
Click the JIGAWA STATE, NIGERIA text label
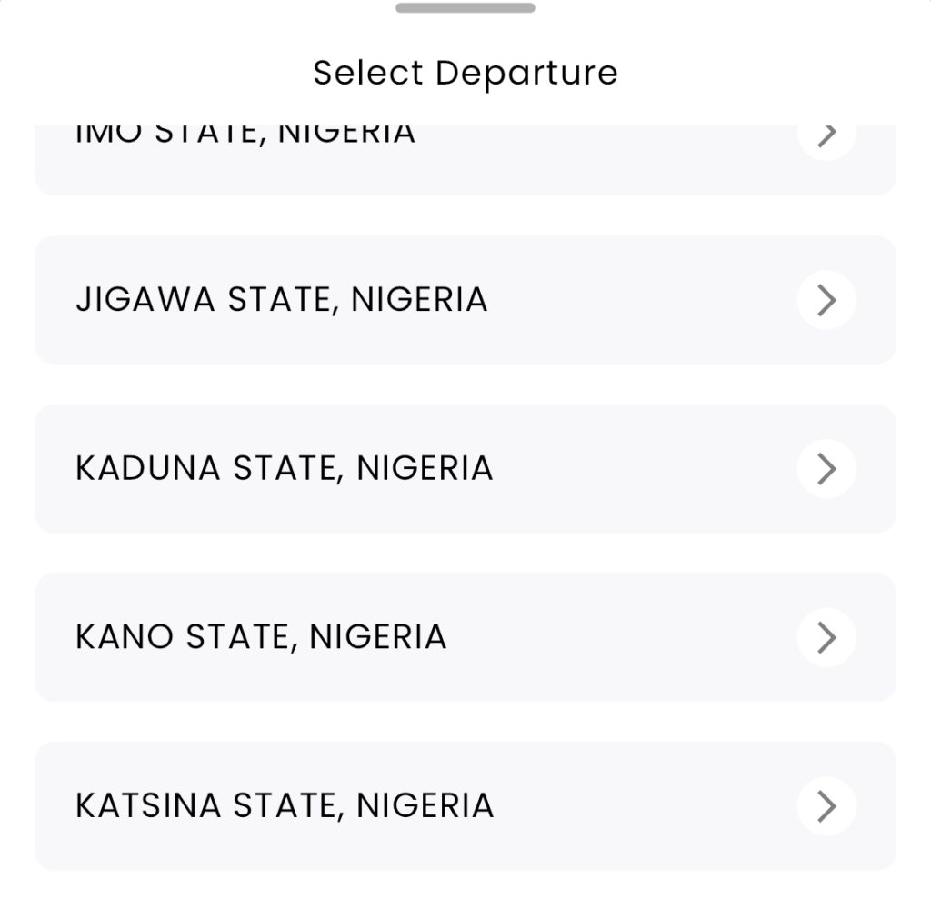(x=282, y=300)
